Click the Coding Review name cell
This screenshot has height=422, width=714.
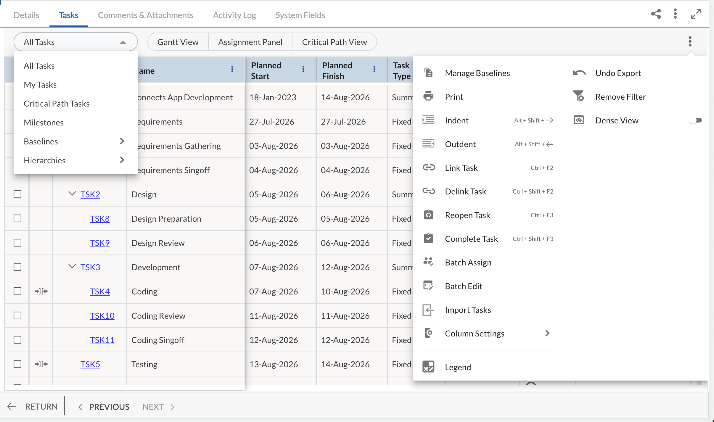186,315
